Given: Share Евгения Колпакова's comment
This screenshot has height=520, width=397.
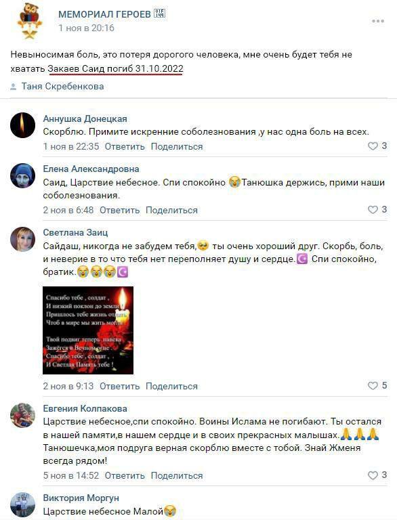Looking at the screenshot, I should click(x=177, y=475).
